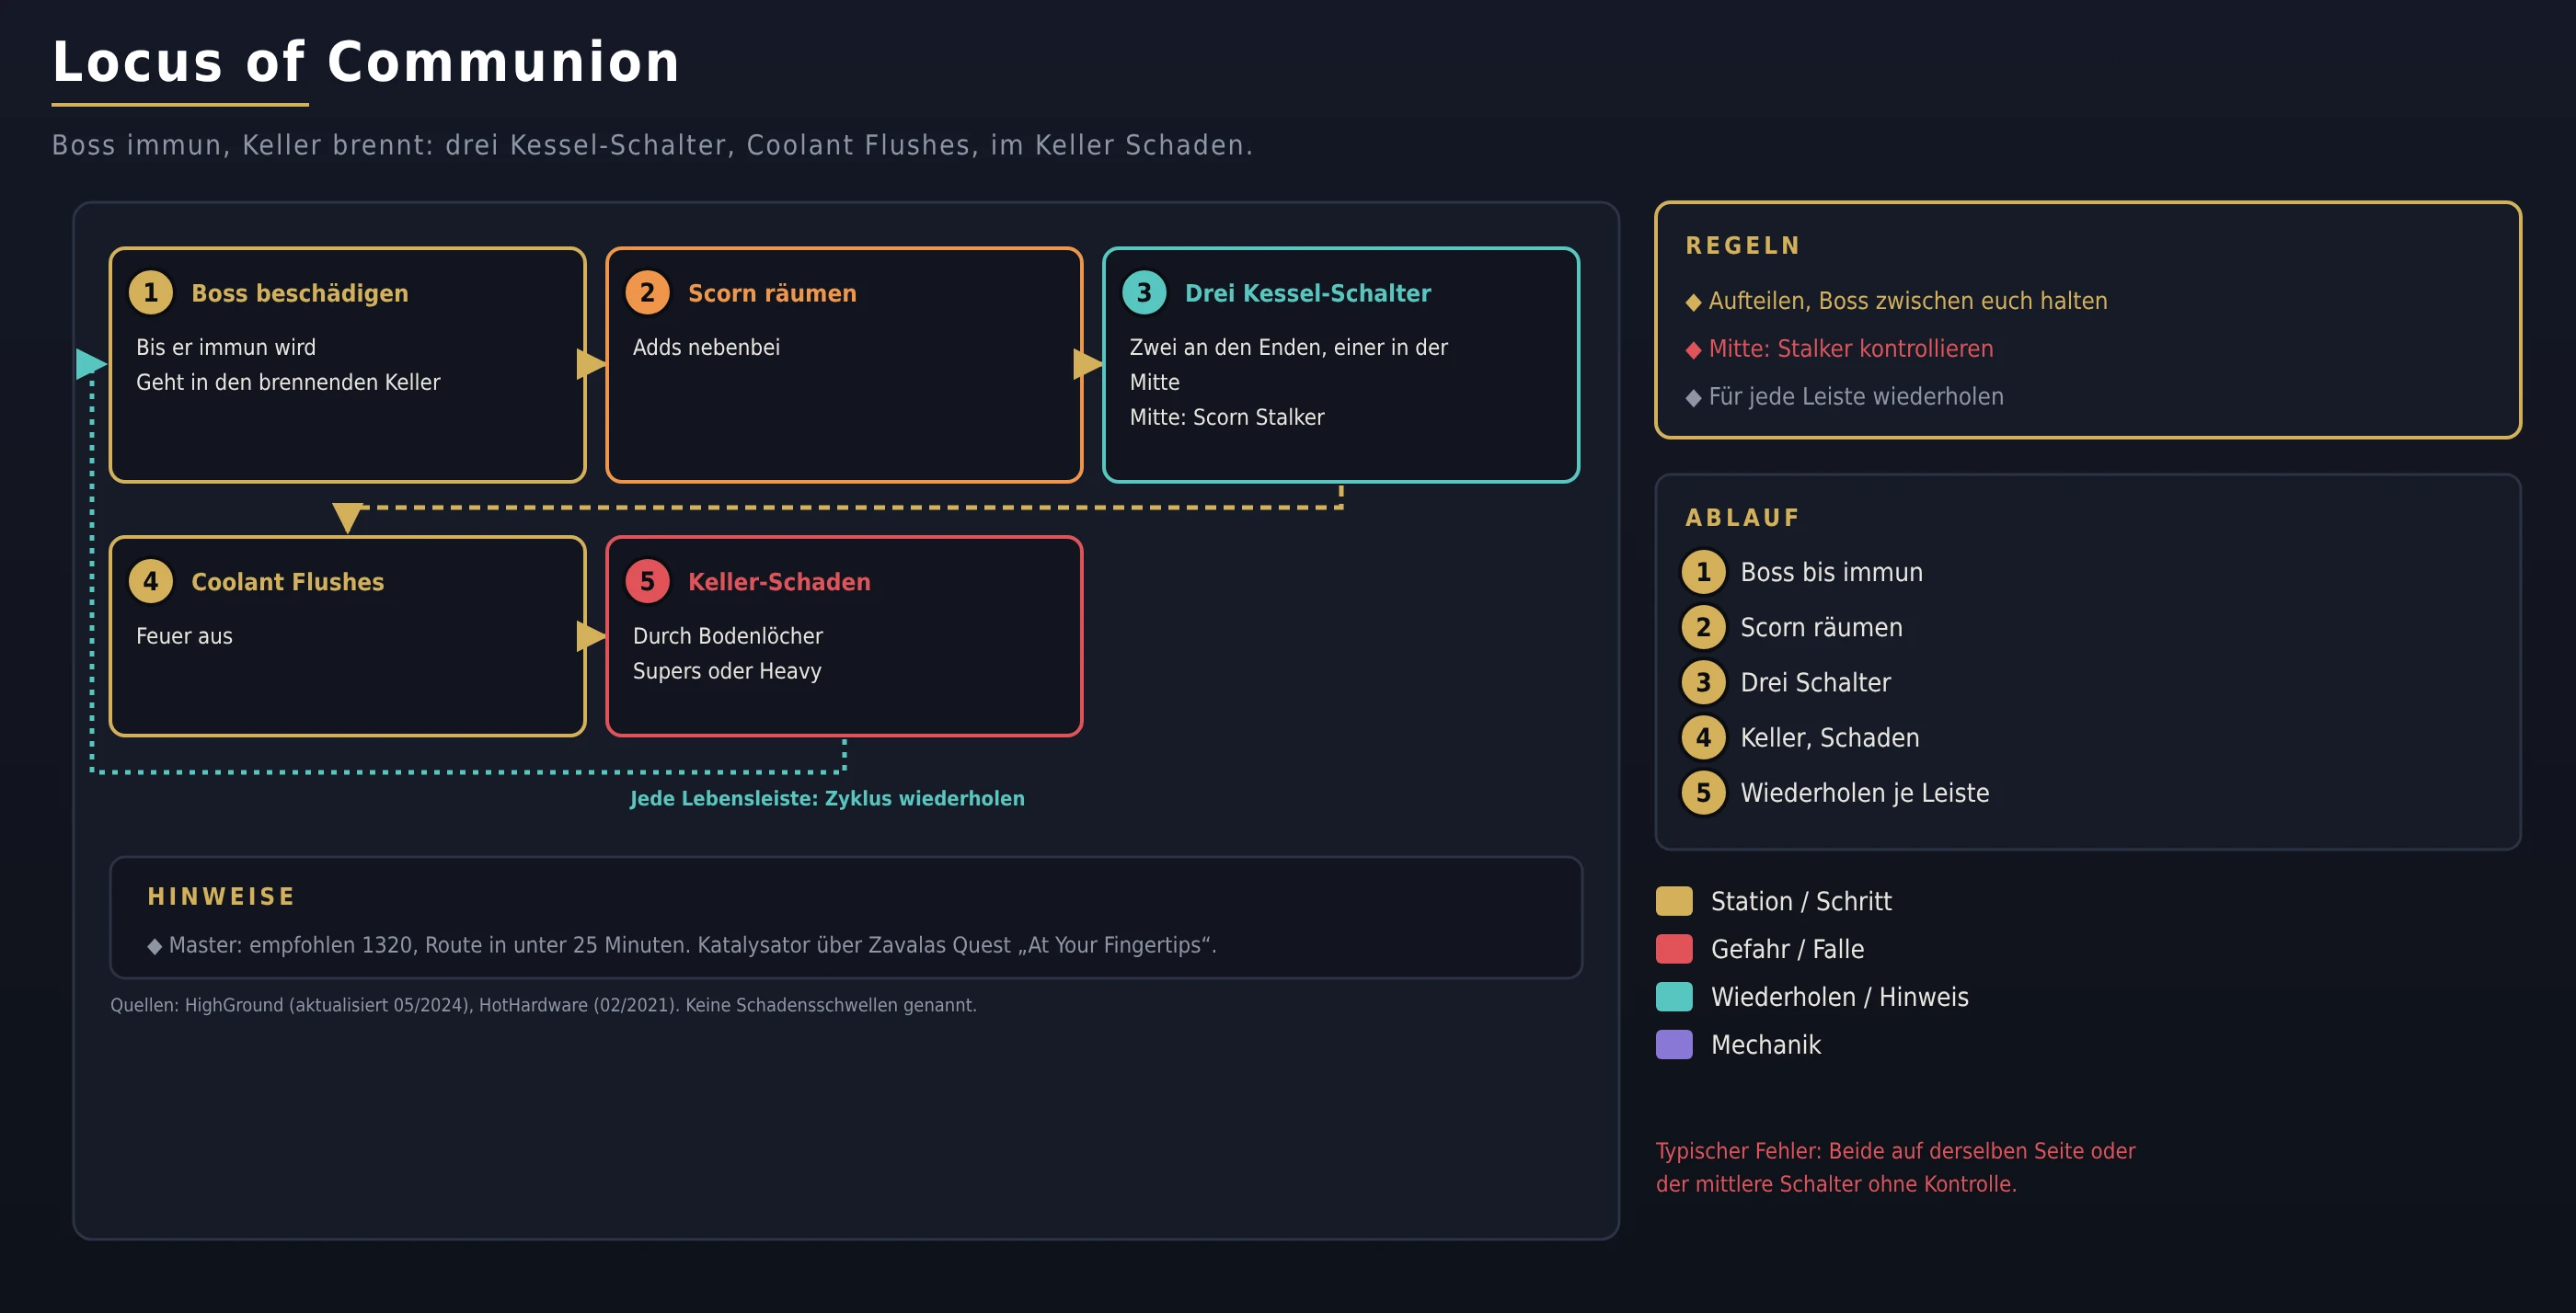Click the yellow diamond bullet before Aufteilen
This screenshot has height=1313, width=2576.
1693,302
